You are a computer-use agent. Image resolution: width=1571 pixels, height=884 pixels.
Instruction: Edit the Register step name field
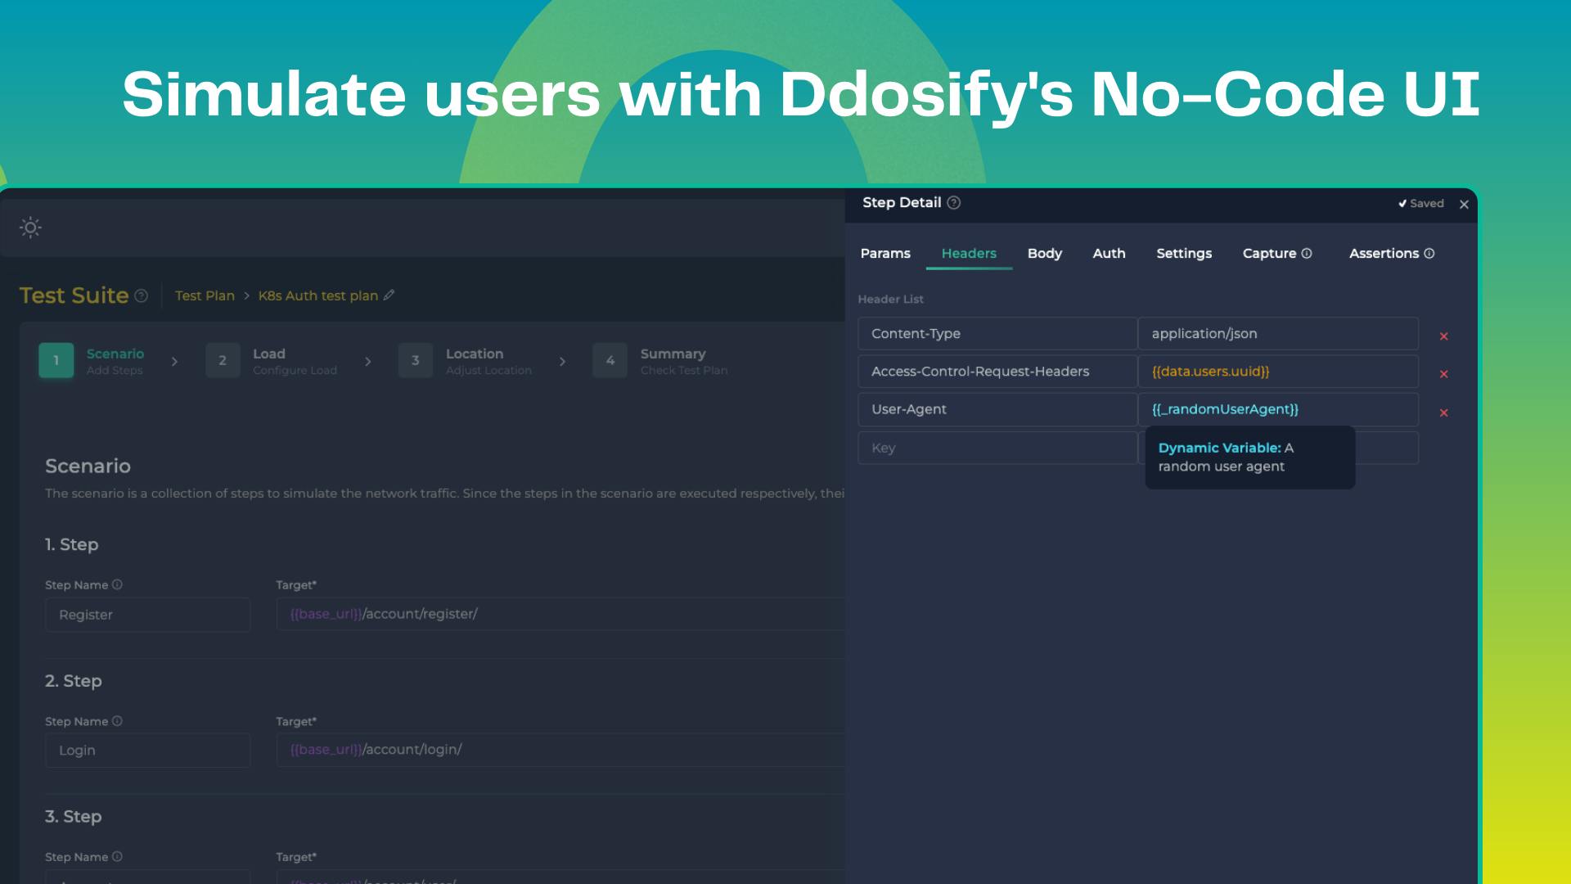point(148,615)
